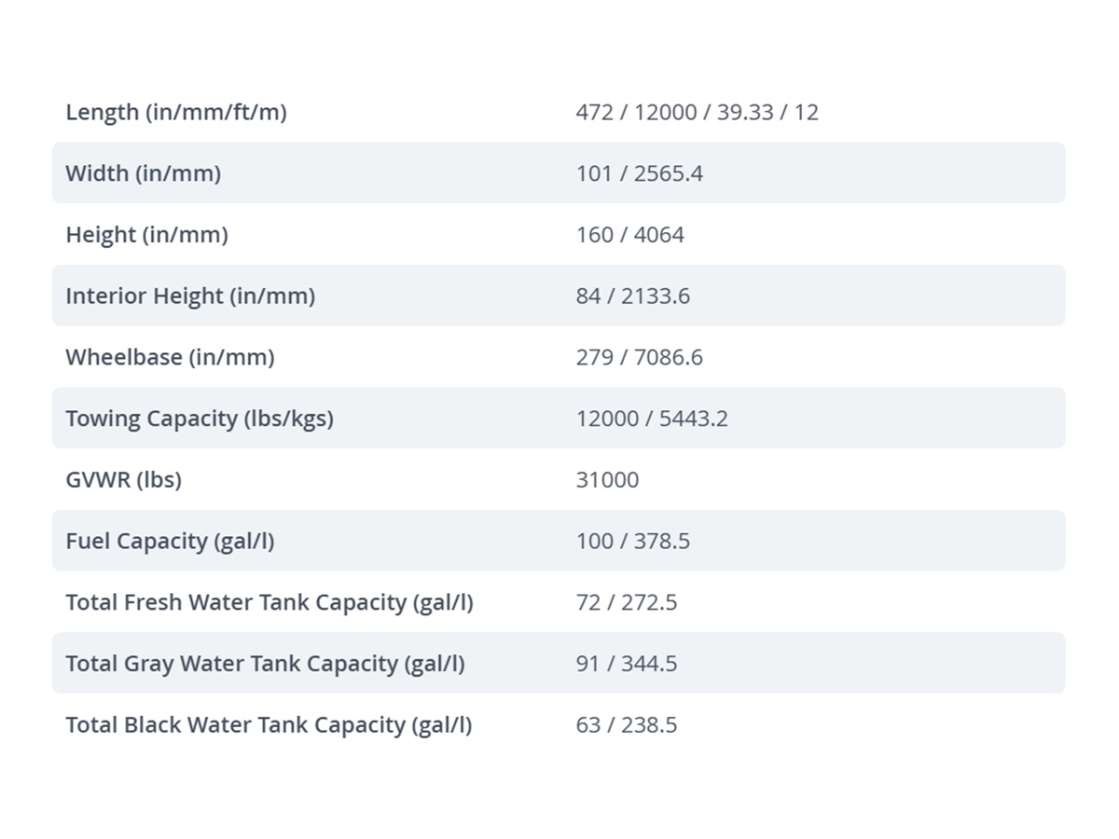Viewport: 1119px width, 839px height.
Task: Click the GVWR (lbs) label
Action: (124, 480)
